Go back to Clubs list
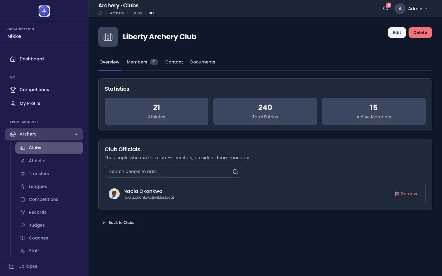Viewport: 442px width, 276px height. click(x=118, y=223)
